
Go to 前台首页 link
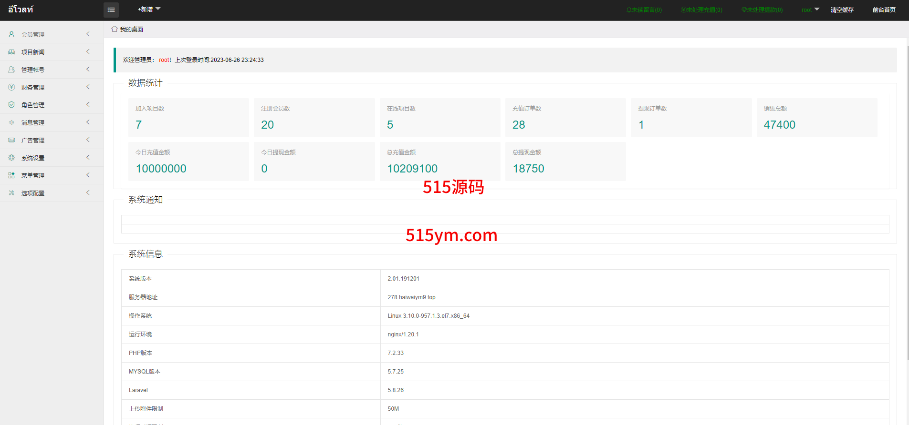pos(884,10)
